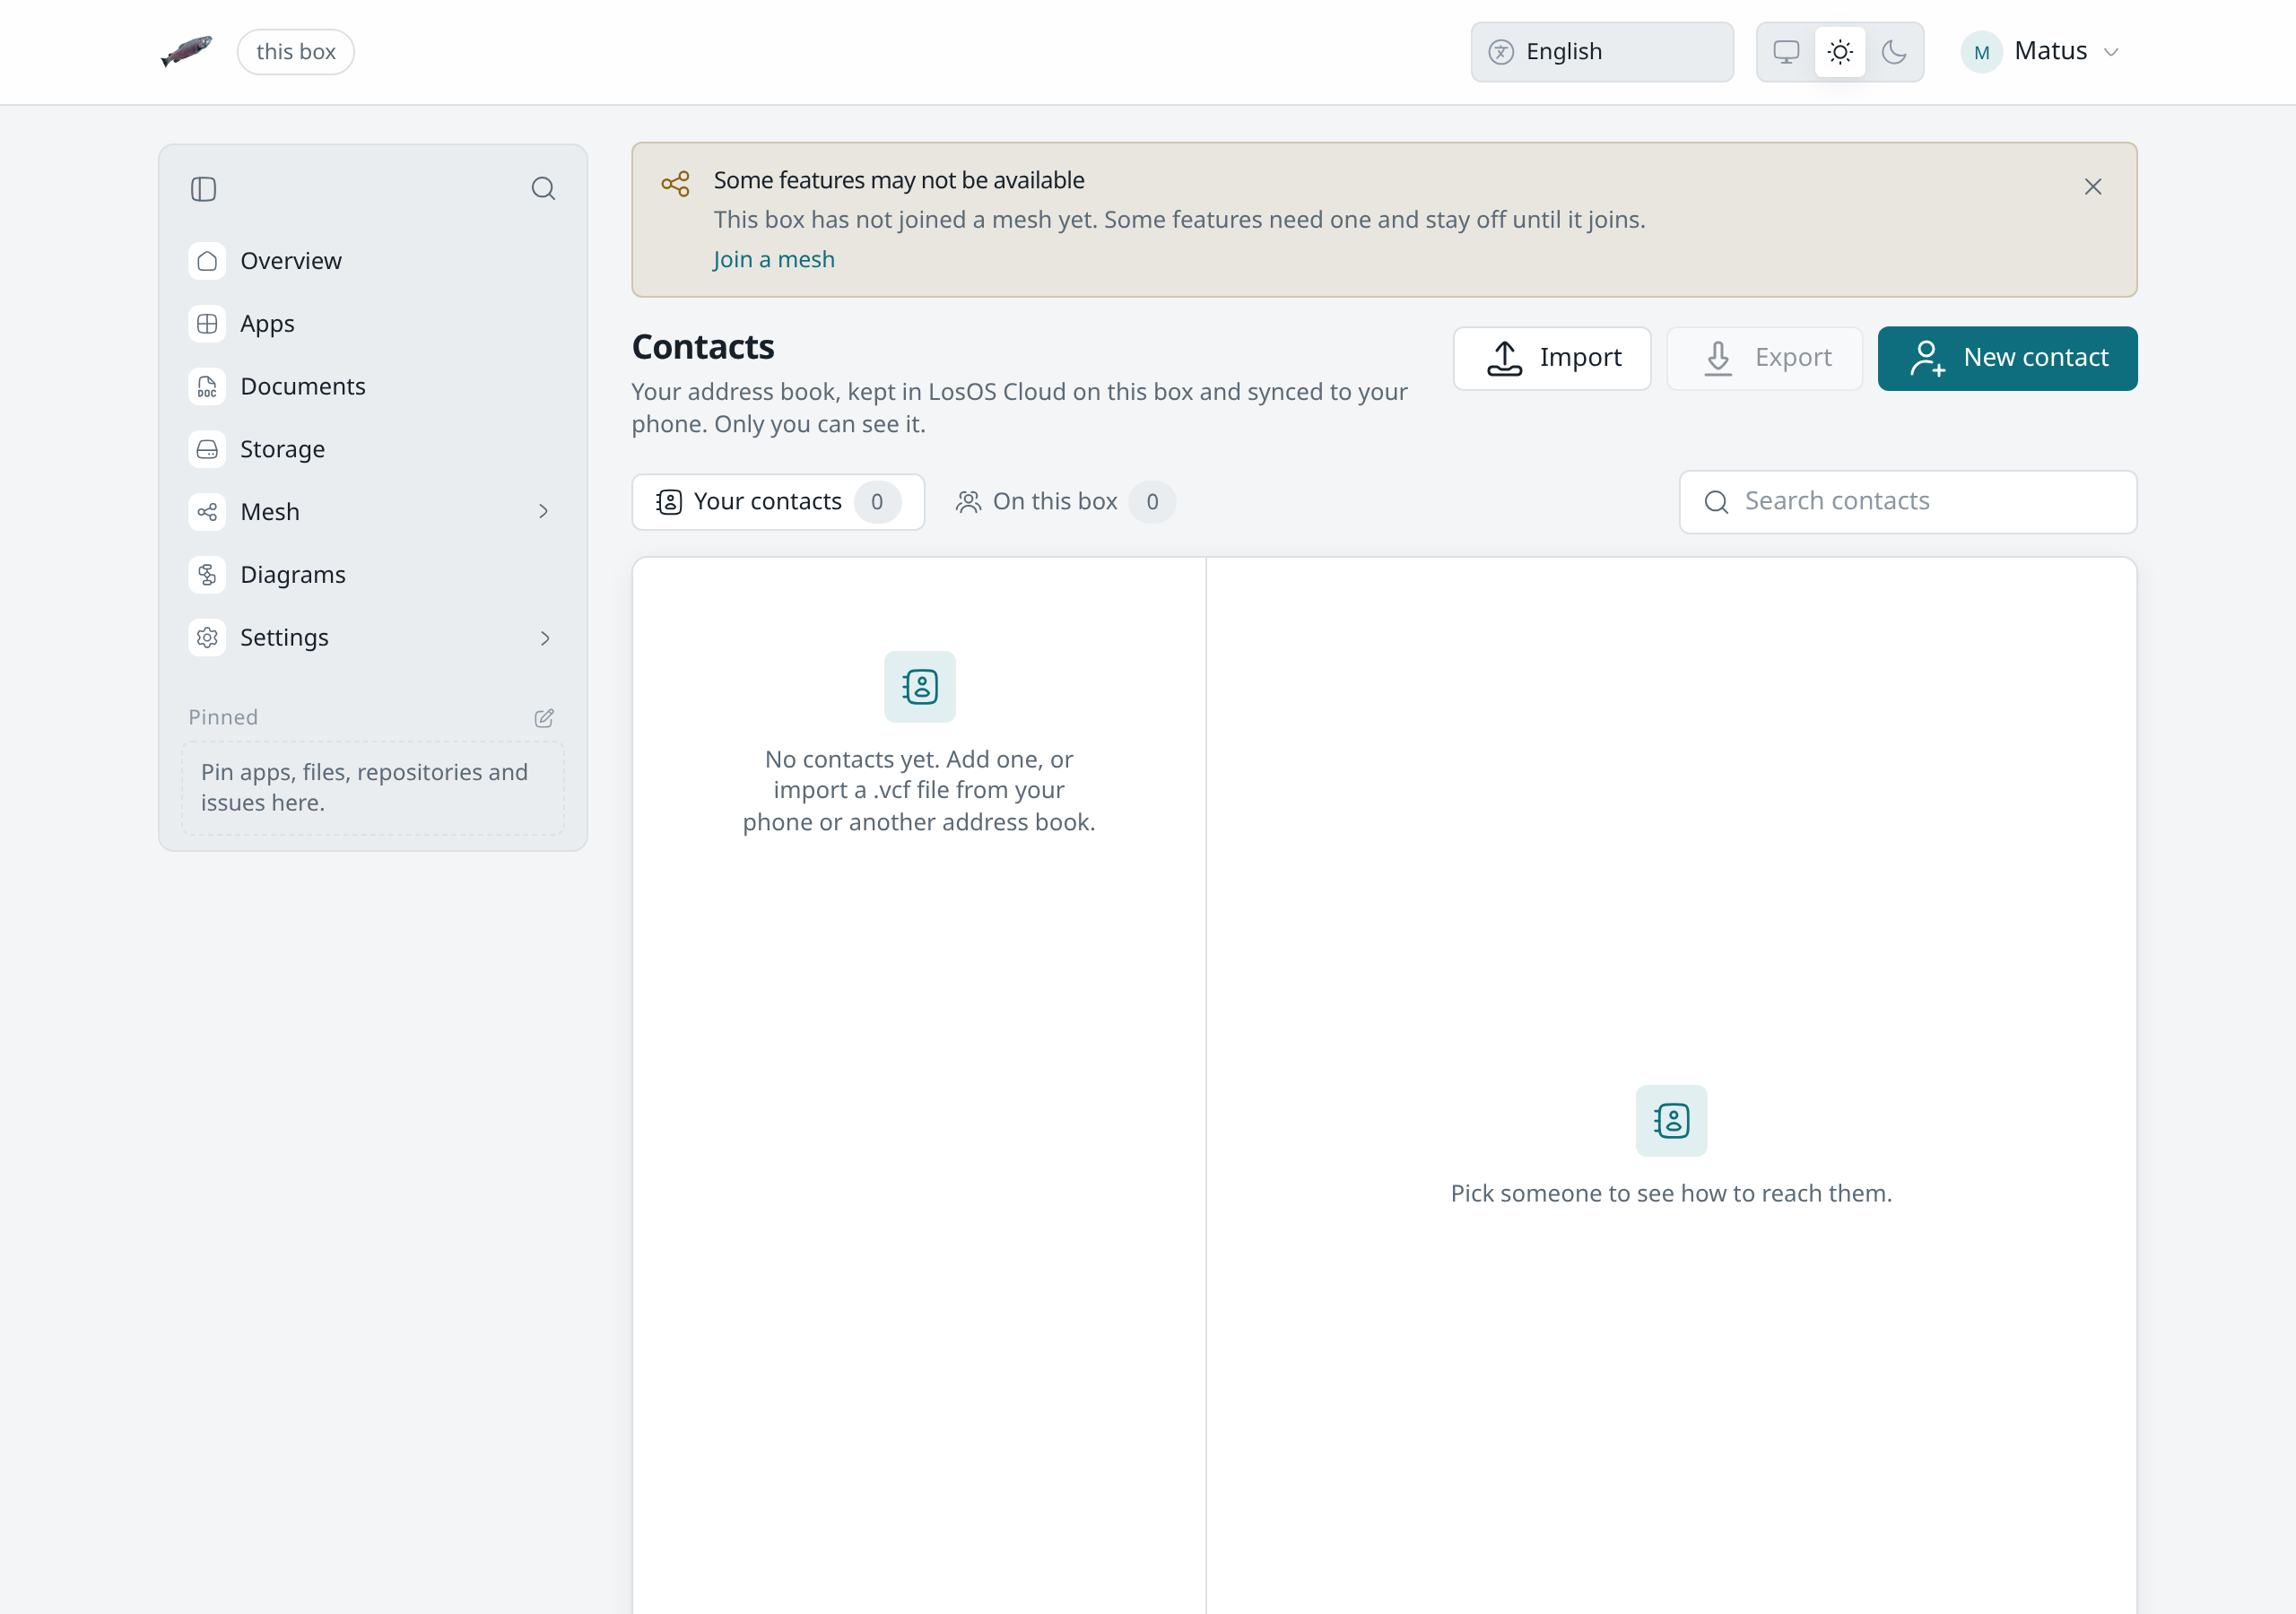Expand the Mesh submenu chevron
The height and width of the screenshot is (1614, 2296).
(544, 512)
